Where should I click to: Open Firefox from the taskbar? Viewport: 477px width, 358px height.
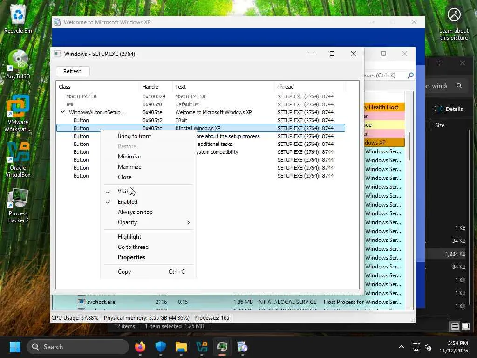coord(140,347)
